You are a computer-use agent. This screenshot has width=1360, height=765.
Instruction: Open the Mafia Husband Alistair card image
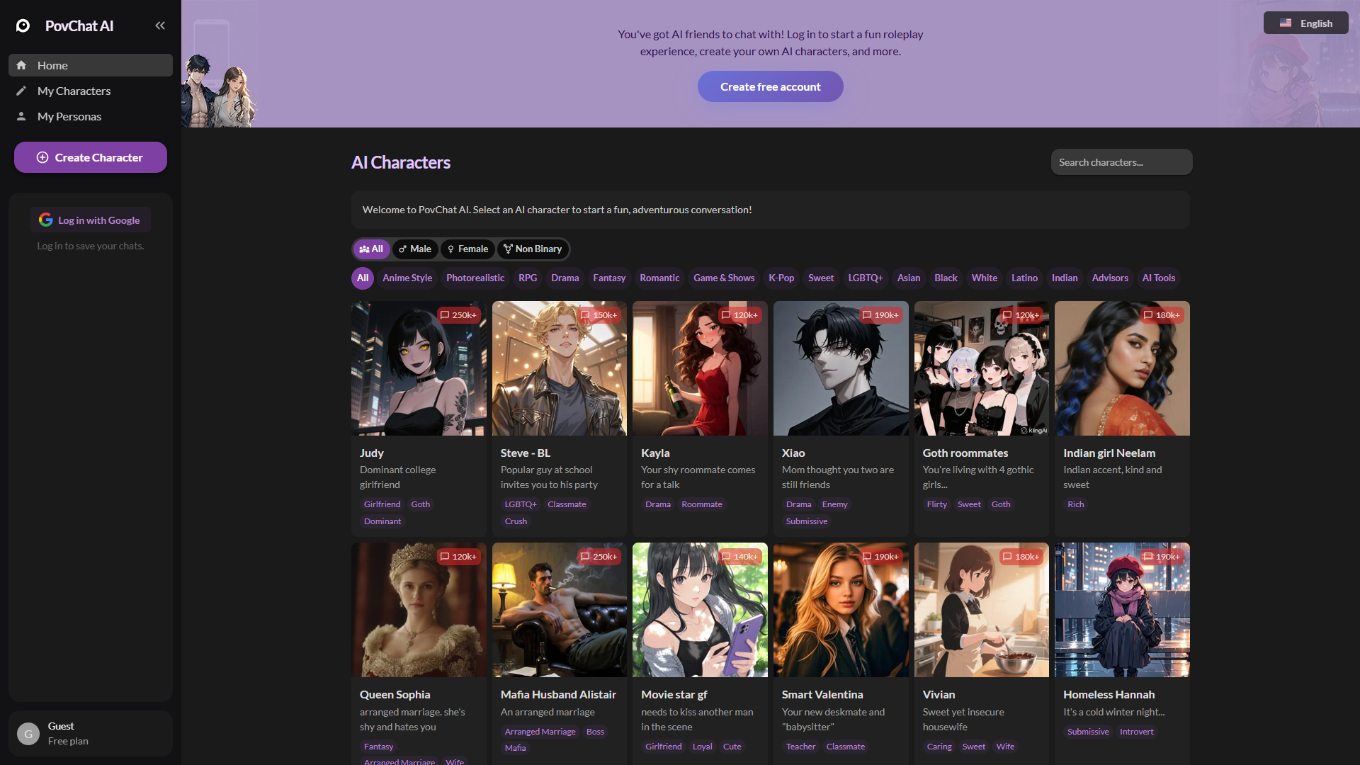tap(560, 610)
